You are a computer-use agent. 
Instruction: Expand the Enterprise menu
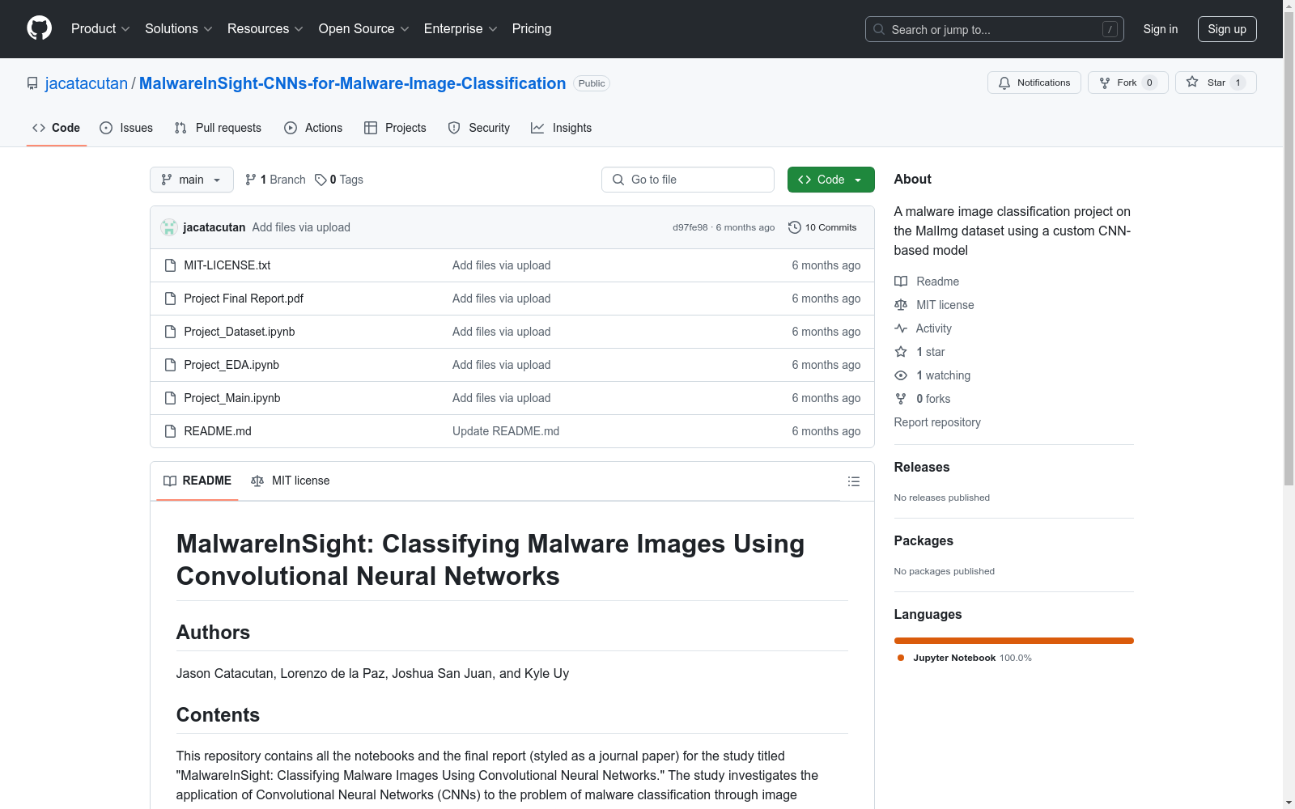(461, 28)
